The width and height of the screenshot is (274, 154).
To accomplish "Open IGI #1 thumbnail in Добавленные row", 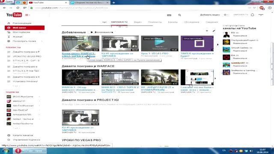I will pos(120,44).
